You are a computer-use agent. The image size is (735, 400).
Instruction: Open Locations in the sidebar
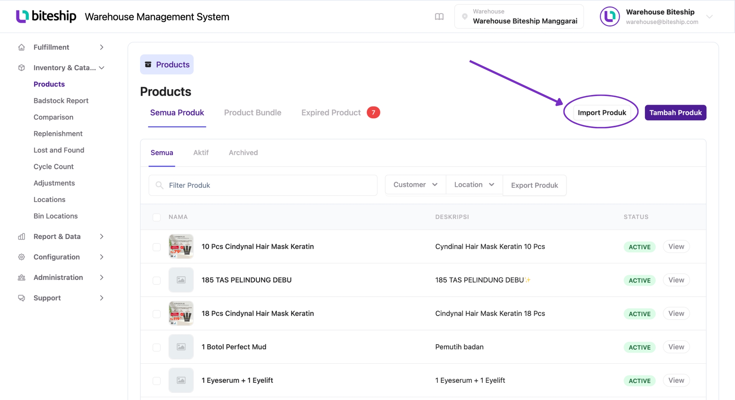[x=50, y=200]
